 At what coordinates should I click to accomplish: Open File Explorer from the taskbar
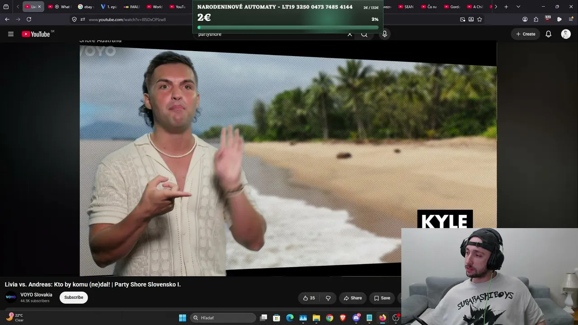click(317, 318)
